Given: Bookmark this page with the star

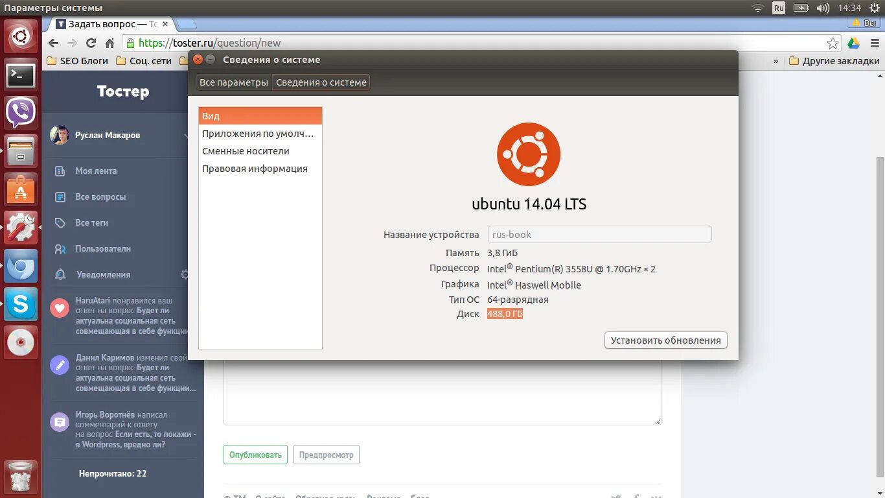Looking at the screenshot, I should tap(833, 43).
